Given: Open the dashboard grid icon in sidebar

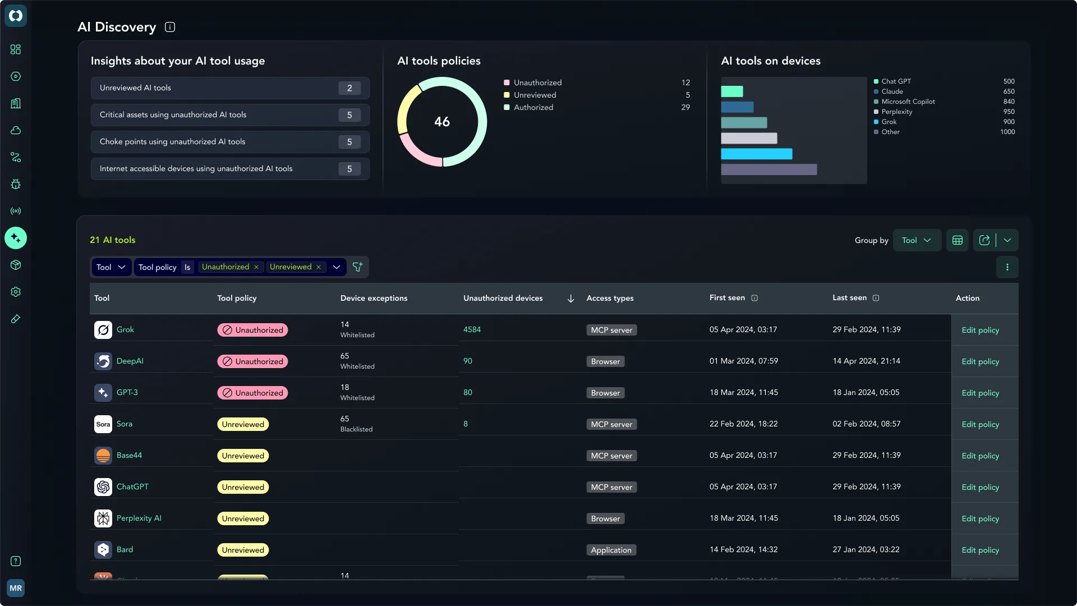Looking at the screenshot, I should coord(16,49).
